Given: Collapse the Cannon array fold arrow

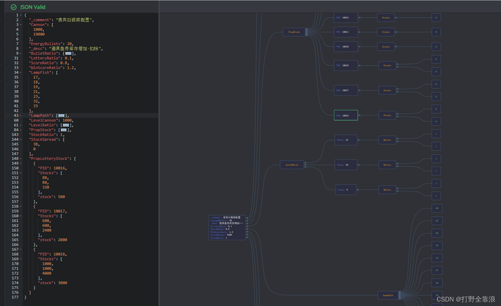Looking at the screenshot, I should [x=20, y=25].
